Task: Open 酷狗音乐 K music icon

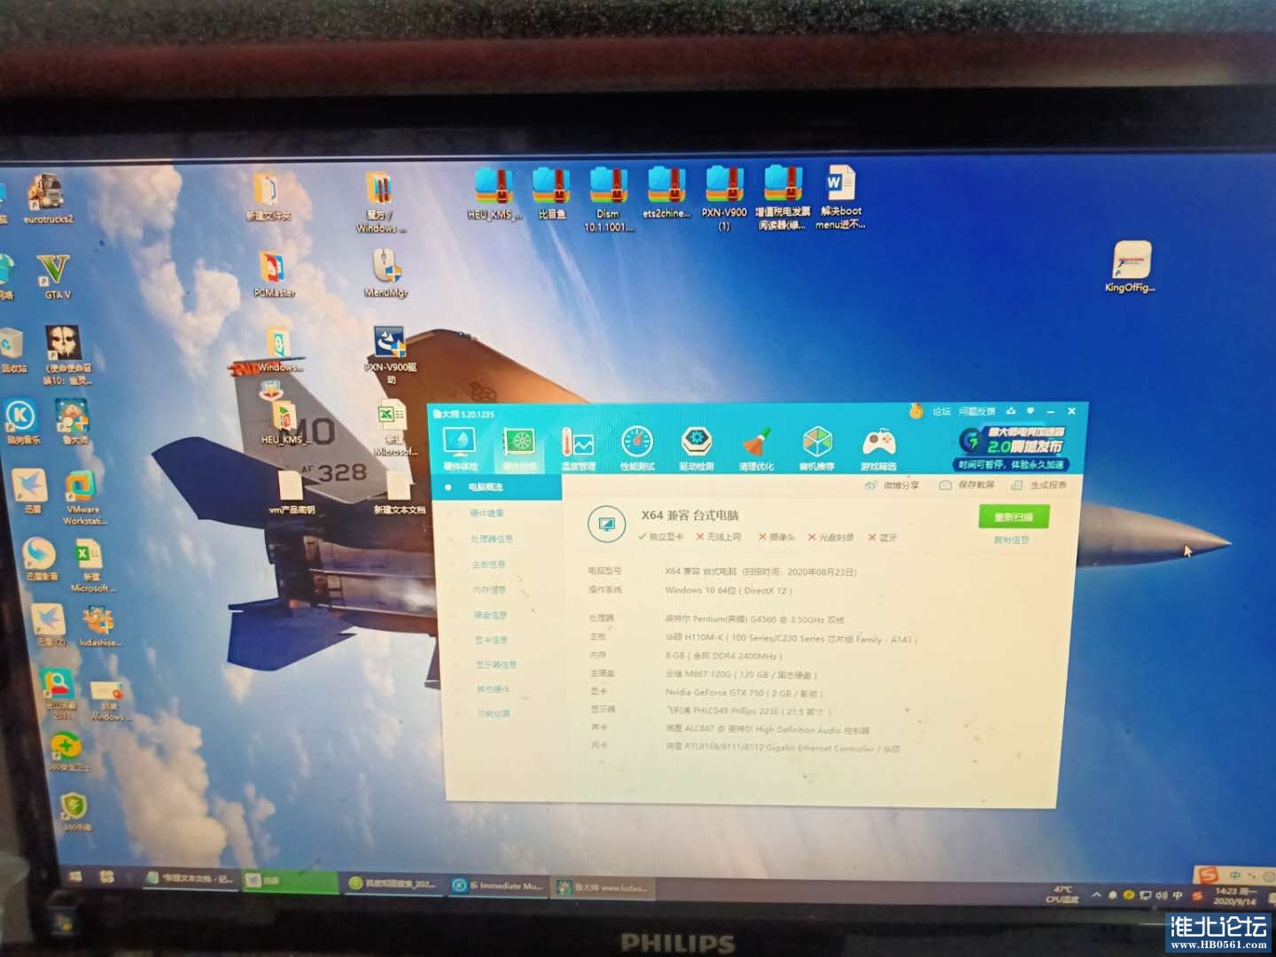Action: click(x=21, y=420)
